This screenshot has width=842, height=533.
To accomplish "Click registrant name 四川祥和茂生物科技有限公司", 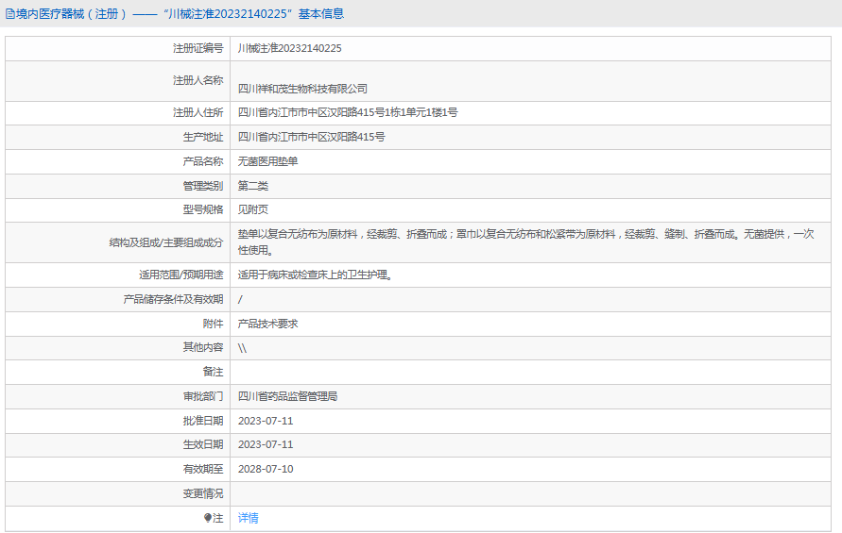I will coord(302,89).
